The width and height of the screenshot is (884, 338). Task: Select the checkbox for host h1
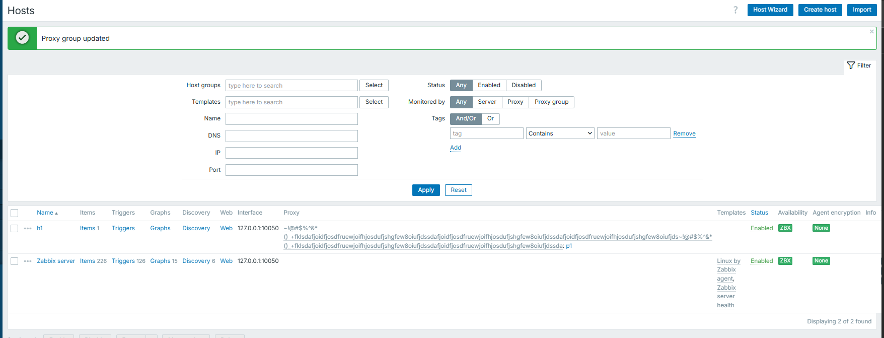point(15,229)
